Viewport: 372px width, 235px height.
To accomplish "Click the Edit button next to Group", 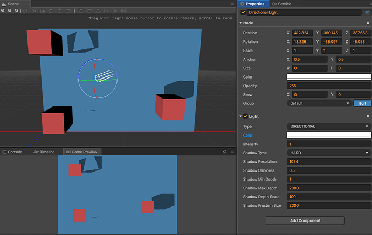I will pos(362,103).
